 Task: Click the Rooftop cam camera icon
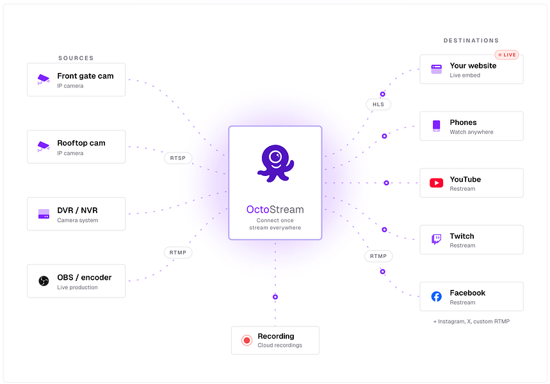[44, 147]
